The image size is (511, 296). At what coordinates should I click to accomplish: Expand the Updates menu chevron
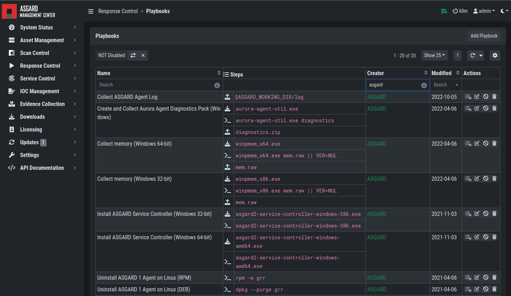point(75,143)
